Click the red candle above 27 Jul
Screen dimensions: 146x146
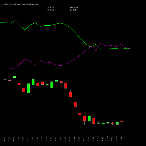click(x=70, y=94)
